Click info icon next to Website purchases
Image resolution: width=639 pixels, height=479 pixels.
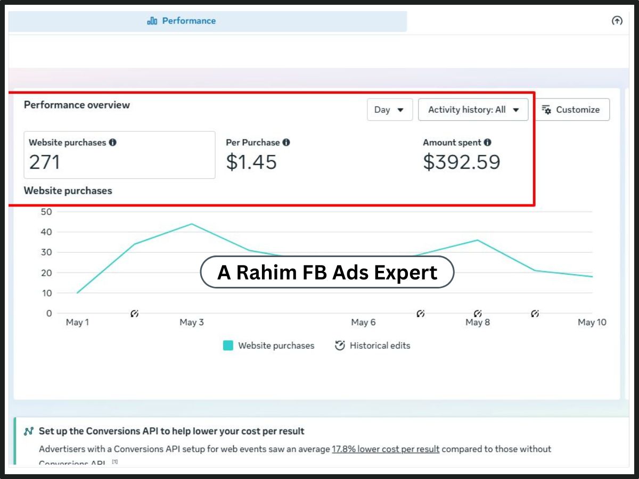pos(112,143)
